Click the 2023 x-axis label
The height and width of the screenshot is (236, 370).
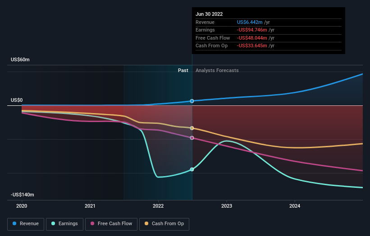click(x=227, y=206)
